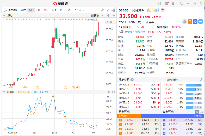Open more timeframes dropdown after 15分

(84, 10)
